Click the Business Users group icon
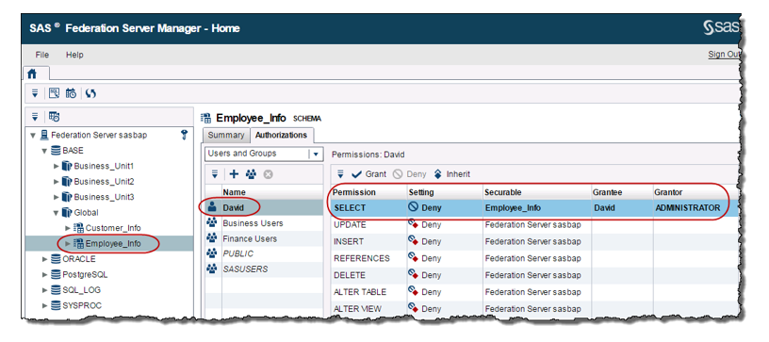 coord(212,223)
